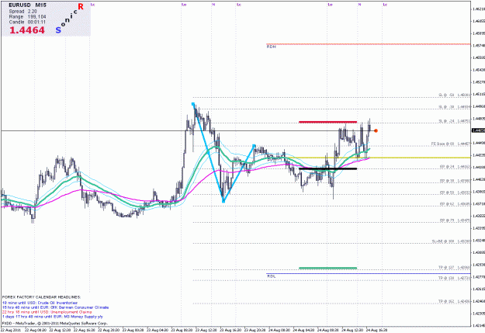Click the Candle countdown timer text
Image resolution: width=485 pixels, height=333 pixels.
[27, 22]
